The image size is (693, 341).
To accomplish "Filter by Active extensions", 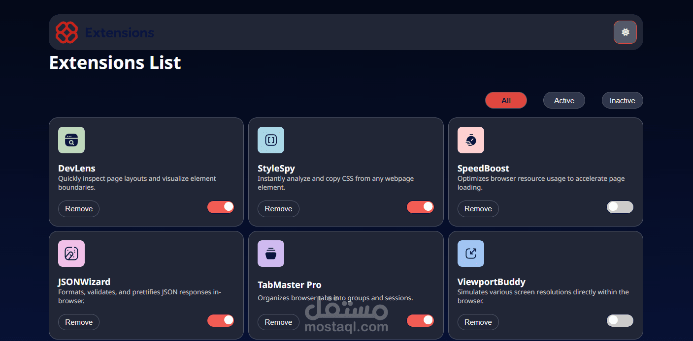I will [564, 100].
